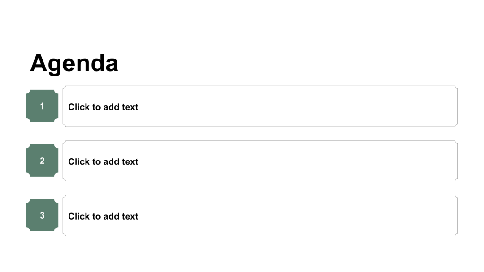The image size is (484, 272).
Task: Click the Agenda slide title
Action: coord(74,63)
